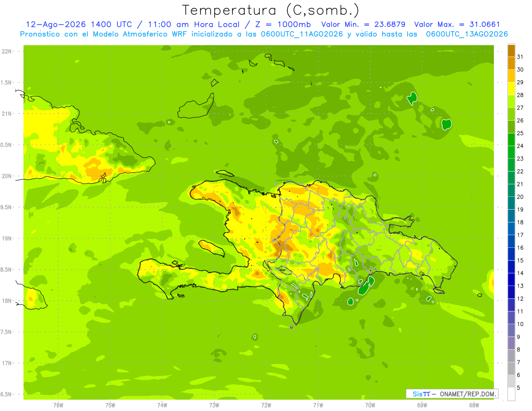Click the longitude axis label '71W'
532x411 pixels.
click(x=318, y=405)
